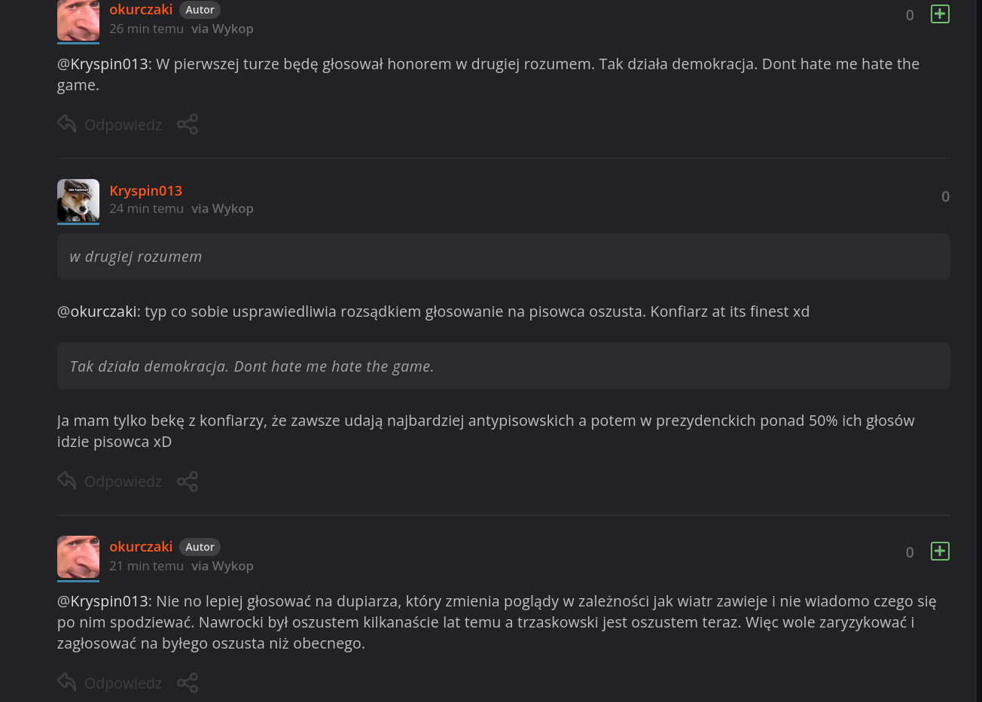Reply to Kryspin013's comment via Odpowiedz

[x=110, y=482]
